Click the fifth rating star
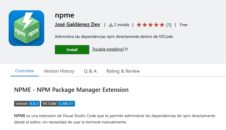The height and width of the screenshot is (130, 226). click(x=162, y=25)
